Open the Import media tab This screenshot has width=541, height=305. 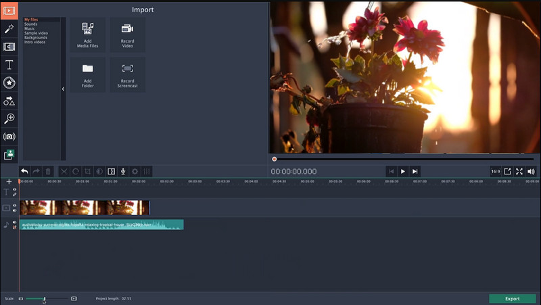9,10
